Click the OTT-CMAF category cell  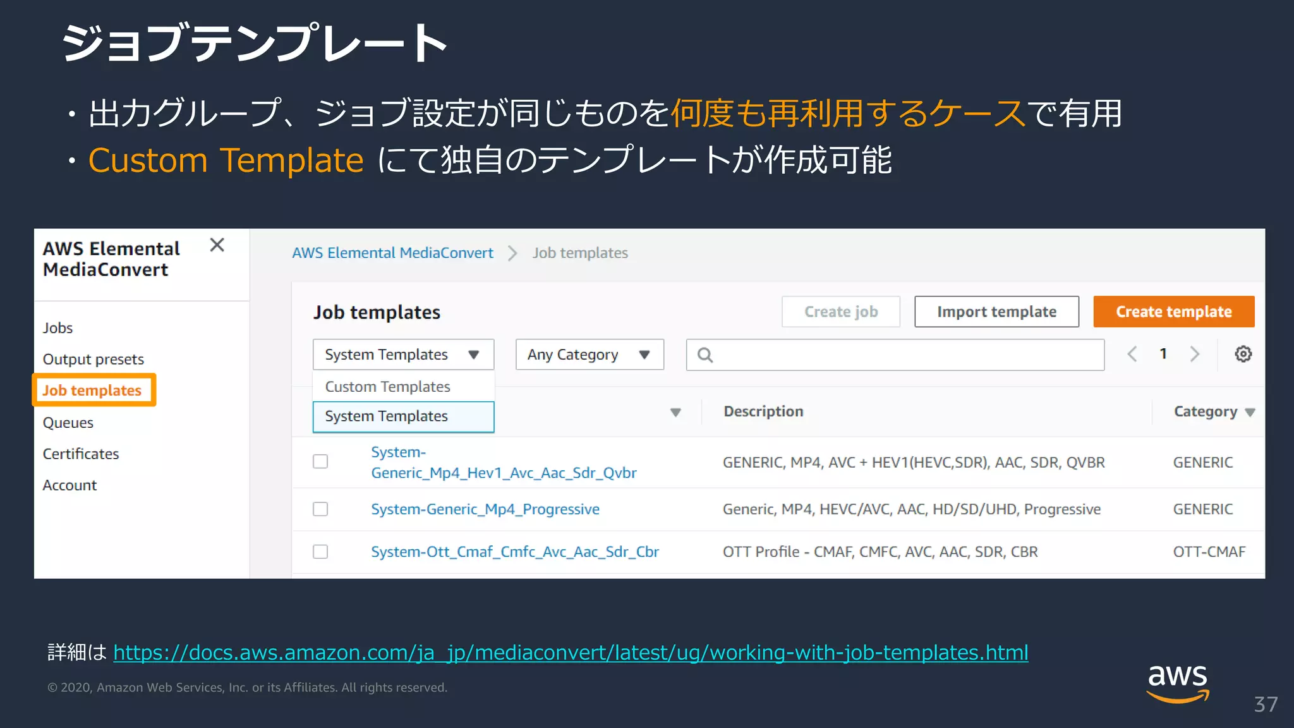1209,552
